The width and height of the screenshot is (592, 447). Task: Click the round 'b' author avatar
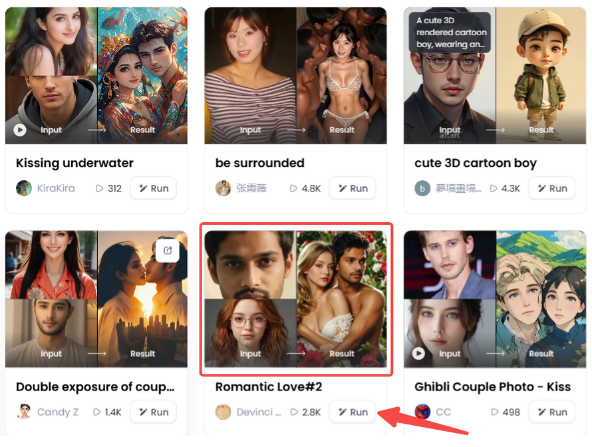pos(422,188)
